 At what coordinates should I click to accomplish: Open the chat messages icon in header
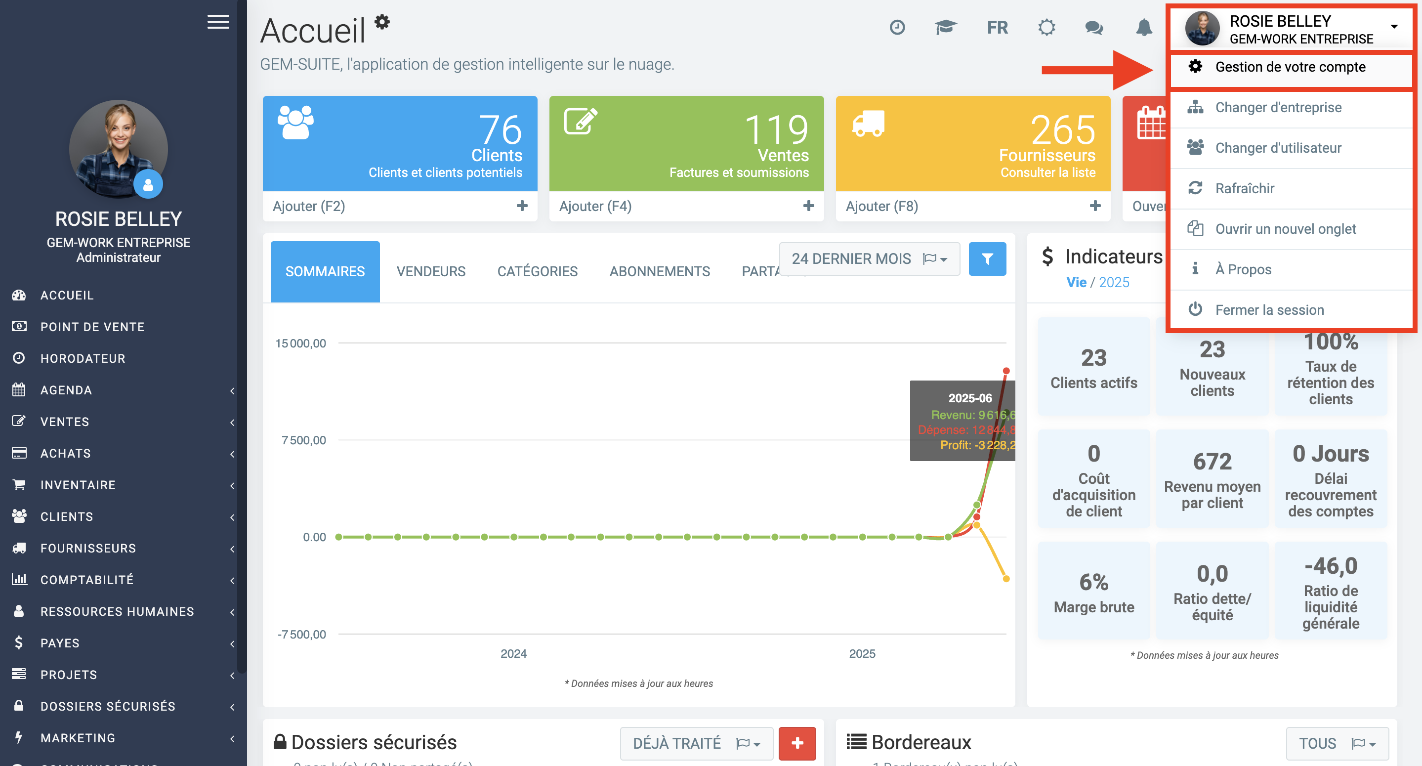pyautogui.click(x=1093, y=27)
